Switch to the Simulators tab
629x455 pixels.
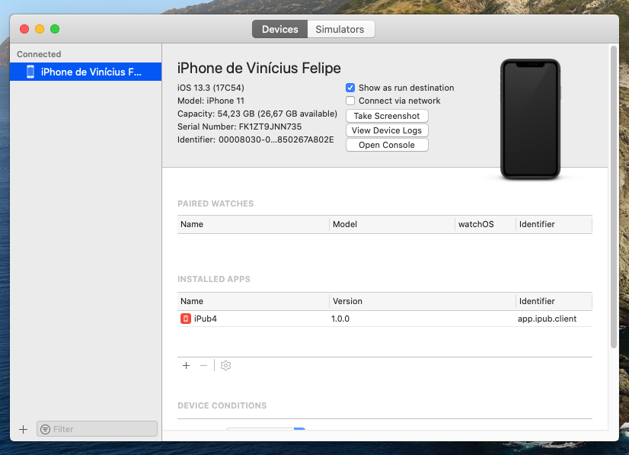[x=340, y=29]
